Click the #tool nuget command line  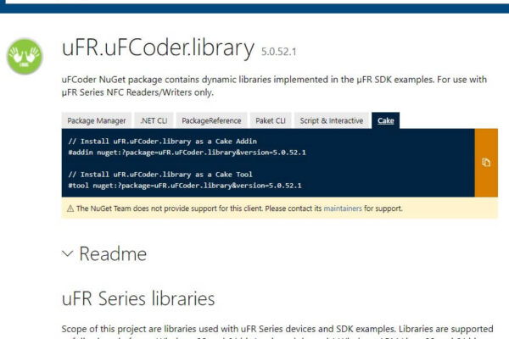point(185,186)
